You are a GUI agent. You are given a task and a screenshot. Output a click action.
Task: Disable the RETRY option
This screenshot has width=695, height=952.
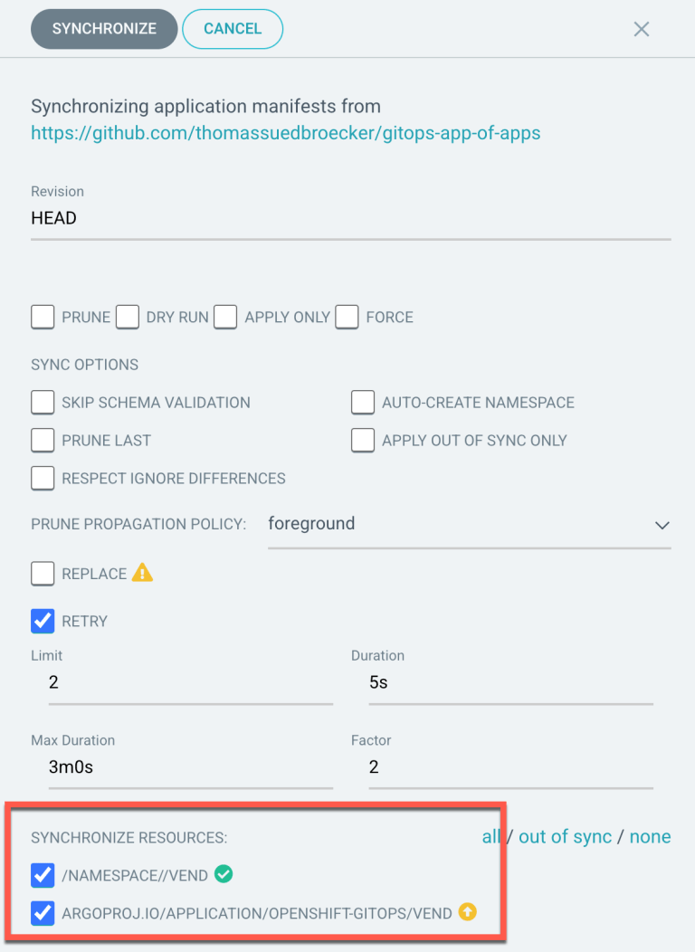click(42, 621)
